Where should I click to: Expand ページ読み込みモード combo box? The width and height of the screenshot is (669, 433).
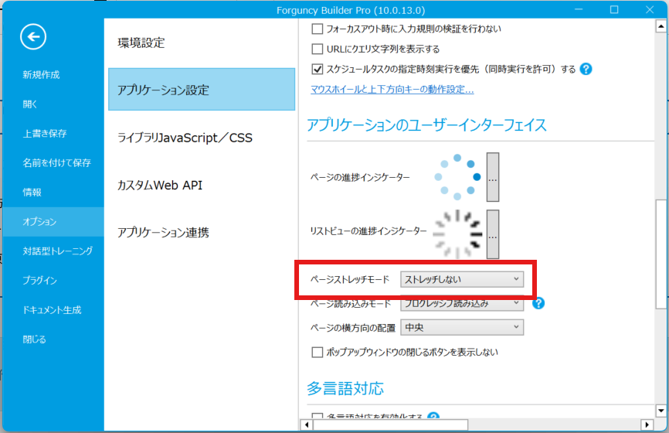[x=461, y=304]
